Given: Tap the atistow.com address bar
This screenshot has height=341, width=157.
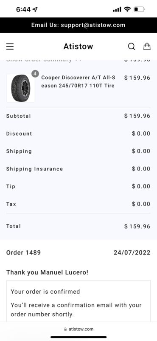Looking at the screenshot, I should [x=78, y=329].
